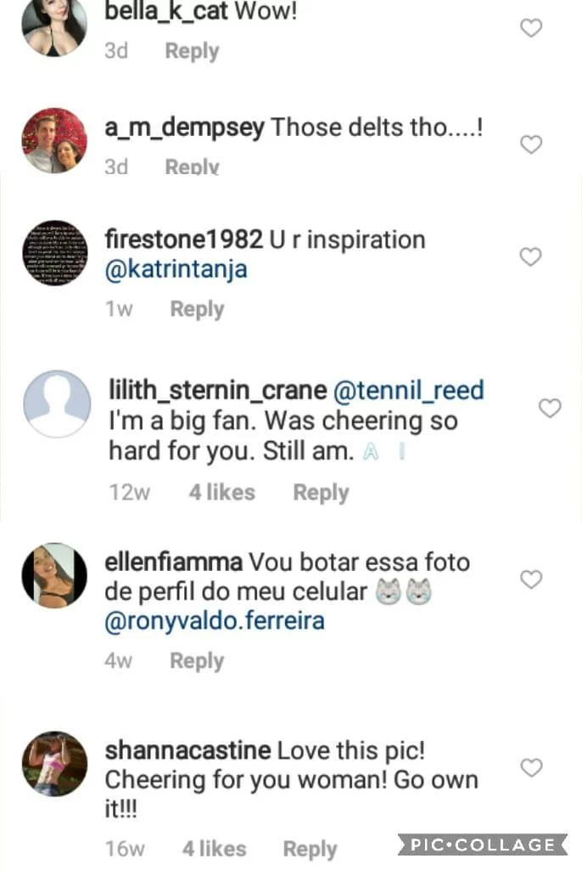Open a_m_dempsey's avatar photo
Viewport: 582px width, 870px height.
pos(54,140)
